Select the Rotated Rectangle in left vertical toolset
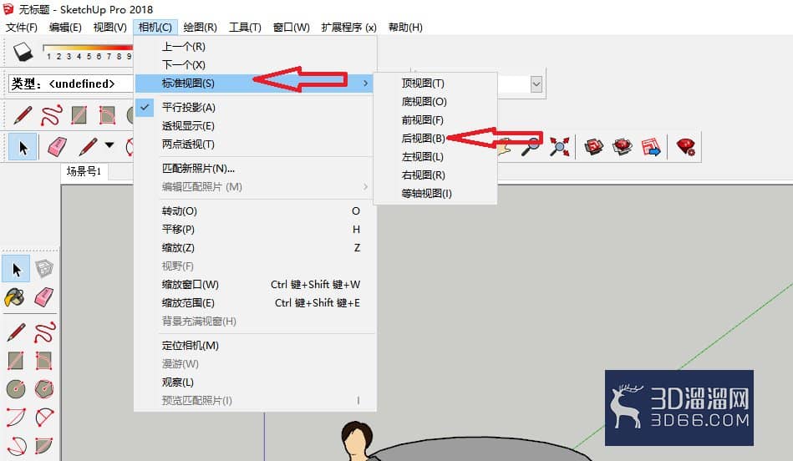Screen dimensions: 793x461 (44, 361)
